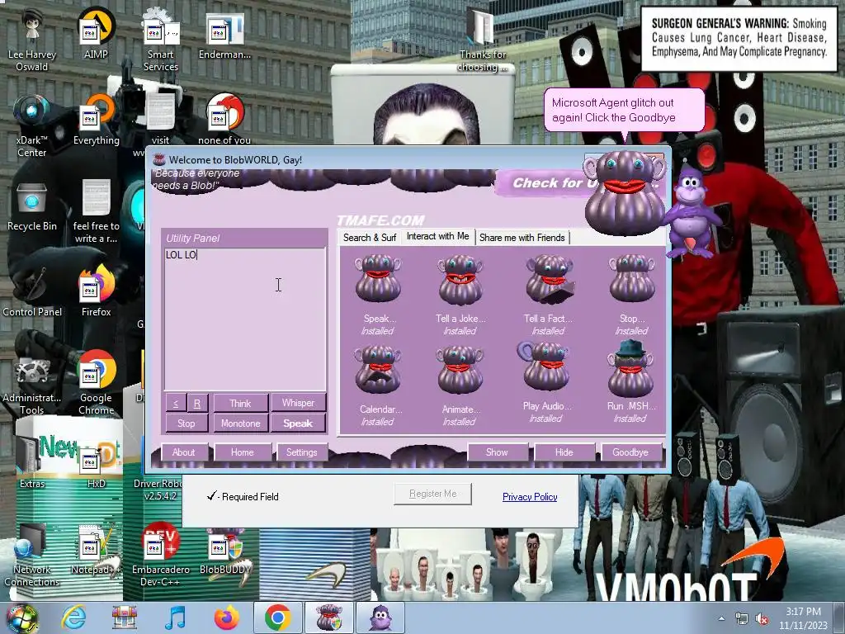Select the Interact with Me tab
845x634 pixels.
(437, 237)
